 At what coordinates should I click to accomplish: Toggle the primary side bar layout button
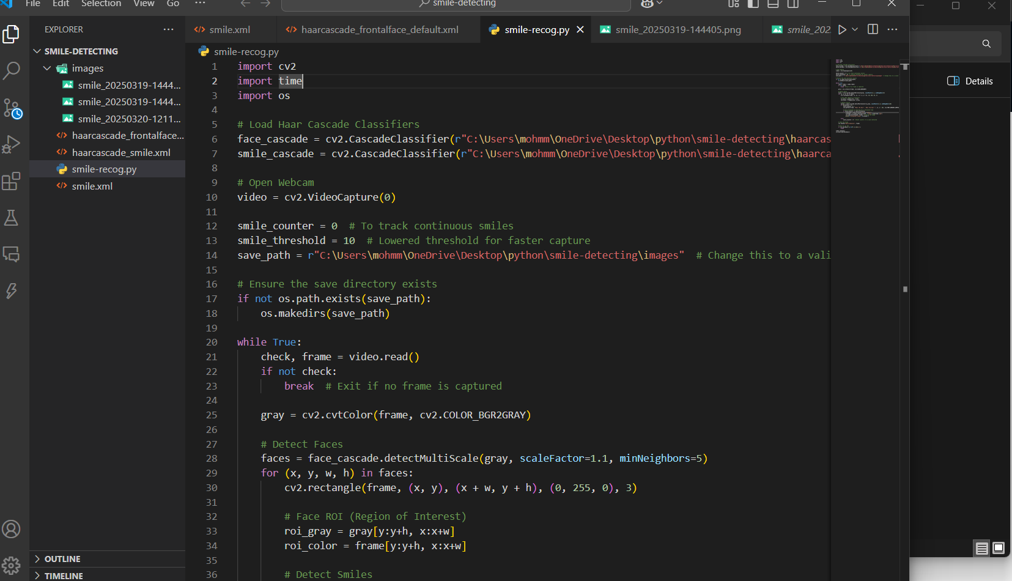coord(753,4)
